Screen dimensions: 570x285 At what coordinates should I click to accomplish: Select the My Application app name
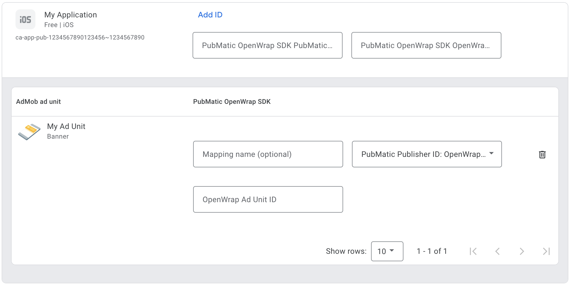coord(71,15)
